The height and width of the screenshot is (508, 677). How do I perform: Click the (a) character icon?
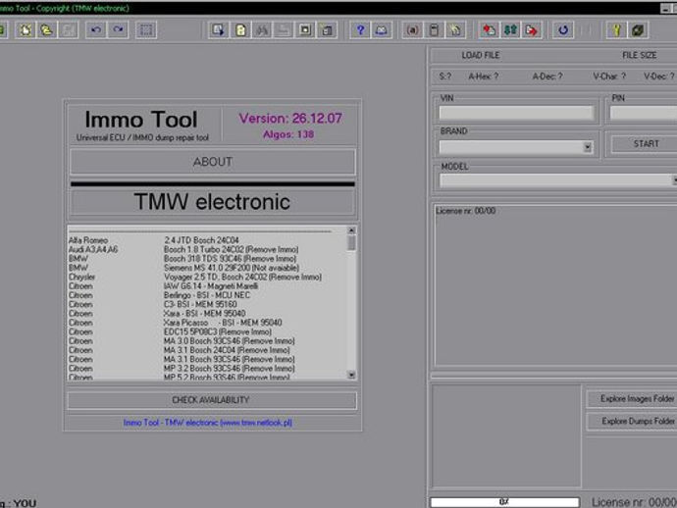412,30
